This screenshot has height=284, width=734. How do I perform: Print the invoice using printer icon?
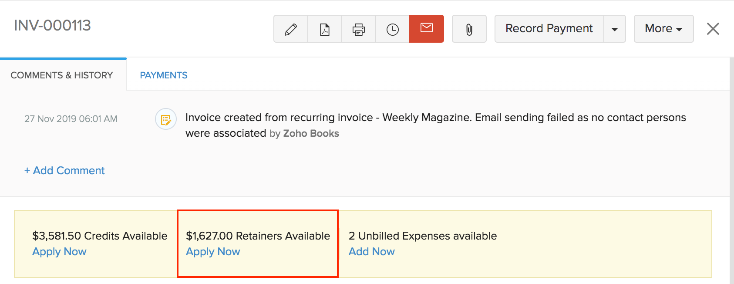pos(359,29)
